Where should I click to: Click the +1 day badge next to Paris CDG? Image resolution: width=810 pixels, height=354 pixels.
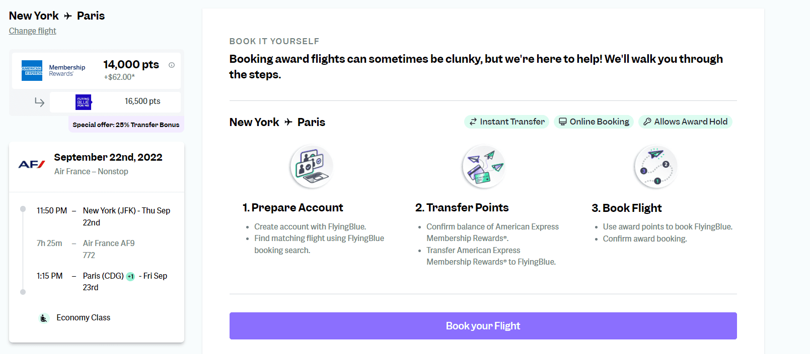pyautogui.click(x=131, y=276)
